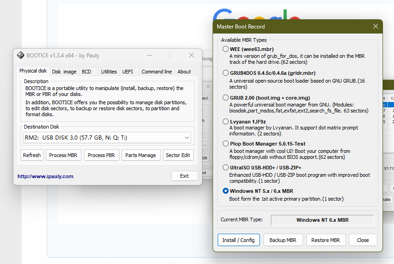Open the ipauly.com website link
Screen dimensions: 394x264
click(45, 176)
